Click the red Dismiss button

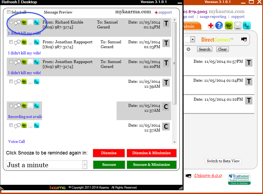109,153
